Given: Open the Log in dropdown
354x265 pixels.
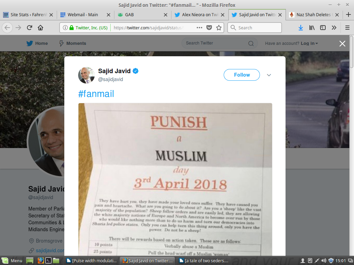Looking at the screenshot, I should (x=309, y=43).
